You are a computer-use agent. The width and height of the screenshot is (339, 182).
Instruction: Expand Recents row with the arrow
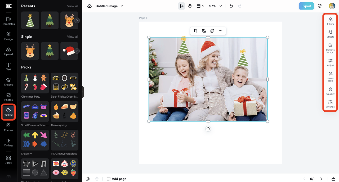pos(77,20)
